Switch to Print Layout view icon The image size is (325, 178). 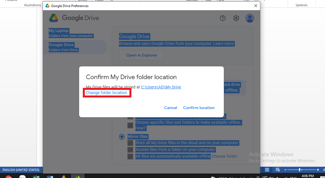click(x=267, y=170)
